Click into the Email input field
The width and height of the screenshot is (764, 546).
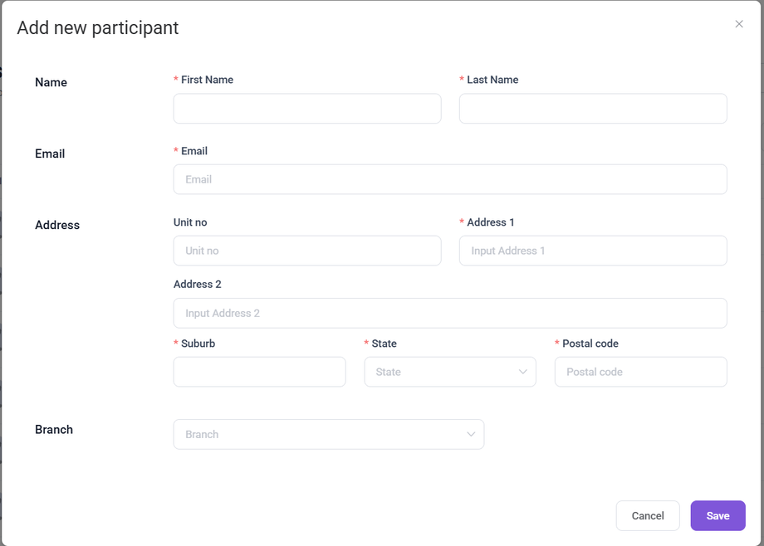tap(450, 179)
